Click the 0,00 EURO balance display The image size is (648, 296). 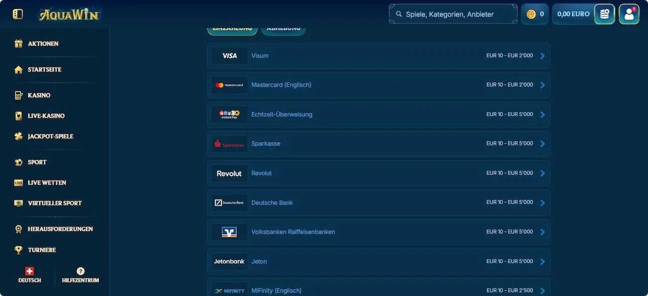pos(573,14)
